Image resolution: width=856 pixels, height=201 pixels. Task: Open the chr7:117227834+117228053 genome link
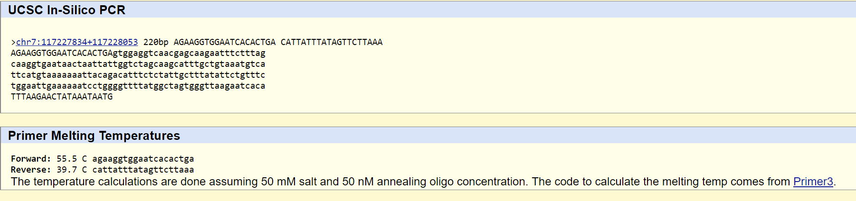(77, 42)
